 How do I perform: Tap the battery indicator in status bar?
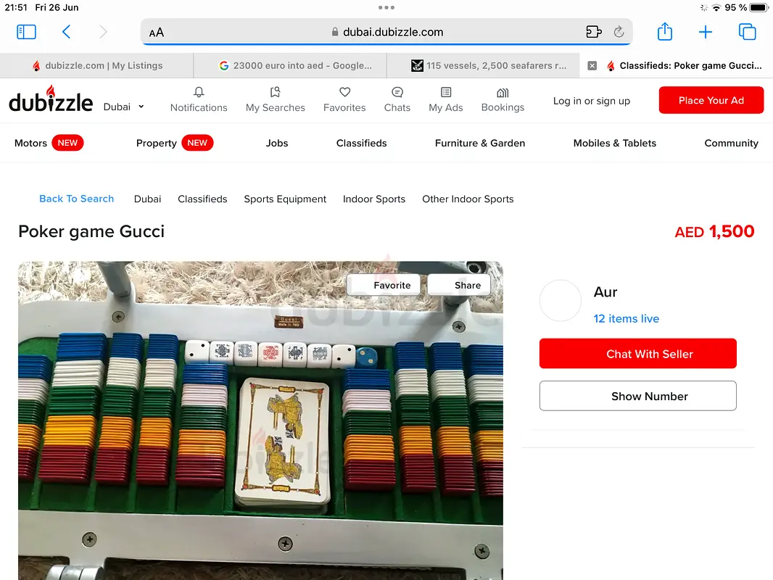[x=758, y=7]
